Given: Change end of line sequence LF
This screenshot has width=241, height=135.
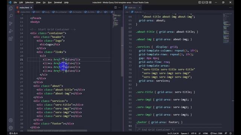Looking at the screenshot, I should (x=200, y=133).
